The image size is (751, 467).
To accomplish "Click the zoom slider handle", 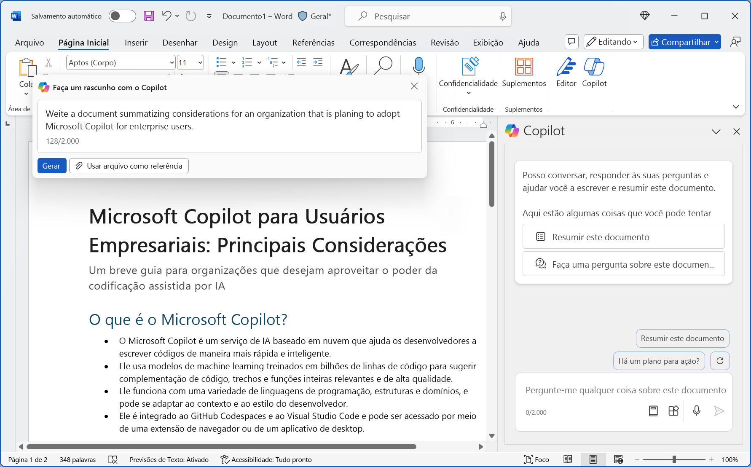I will tap(674, 459).
